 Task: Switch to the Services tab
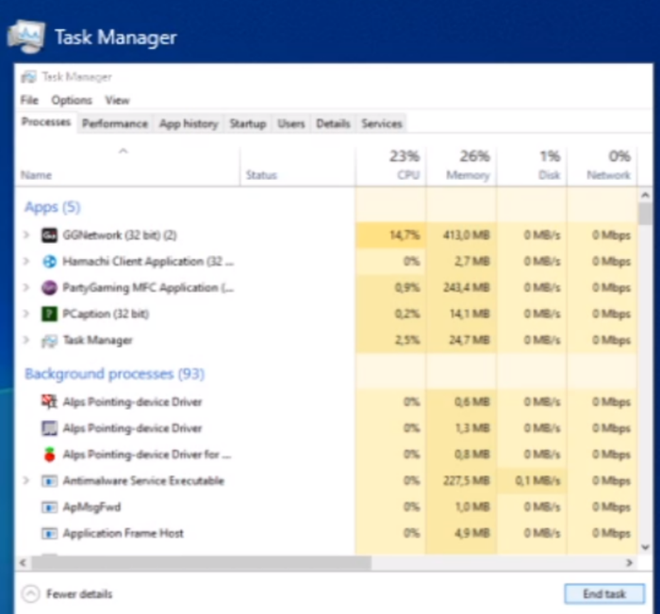[382, 123]
